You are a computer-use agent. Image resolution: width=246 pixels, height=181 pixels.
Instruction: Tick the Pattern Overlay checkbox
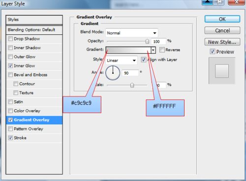10,129
